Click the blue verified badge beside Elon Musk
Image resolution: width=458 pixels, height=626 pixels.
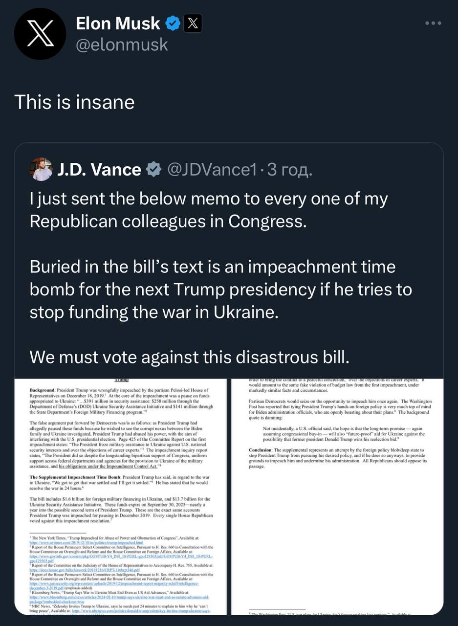pos(172,23)
